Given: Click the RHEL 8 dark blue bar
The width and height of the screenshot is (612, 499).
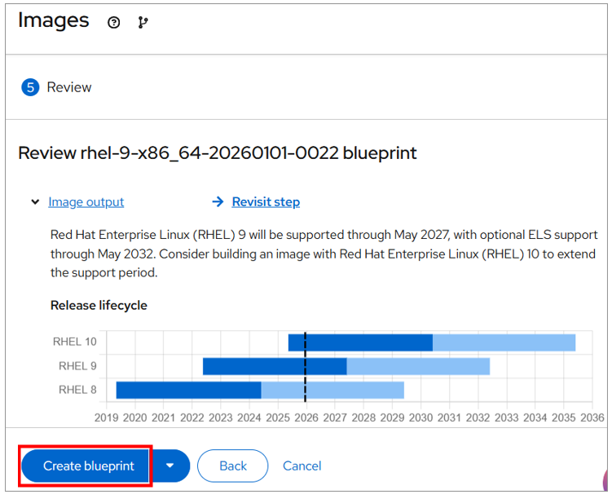Looking at the screenshot, I should click(x=188, y=390).
